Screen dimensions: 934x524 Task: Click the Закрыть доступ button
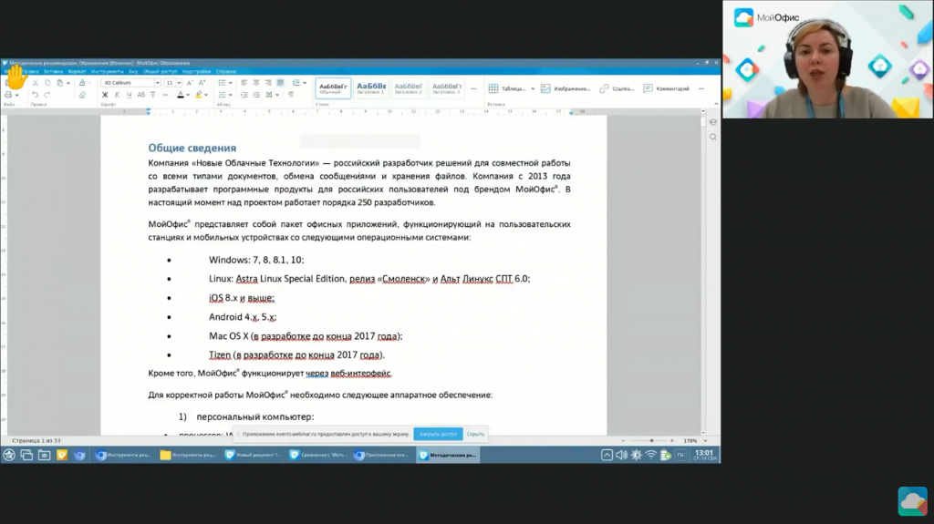(x=438, y=434)
